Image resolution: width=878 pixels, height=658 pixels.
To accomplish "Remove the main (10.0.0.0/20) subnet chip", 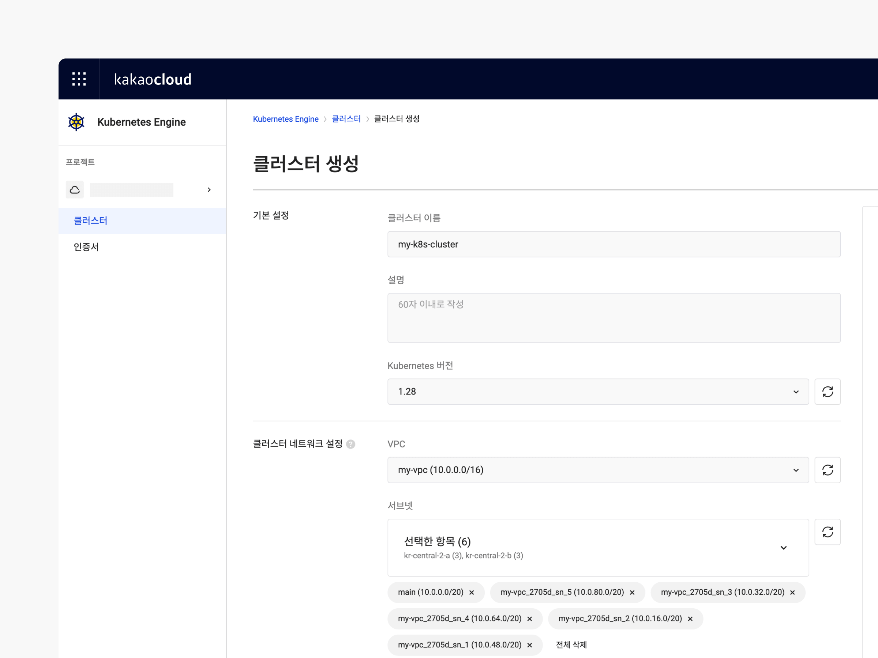I will pos(472,592).
